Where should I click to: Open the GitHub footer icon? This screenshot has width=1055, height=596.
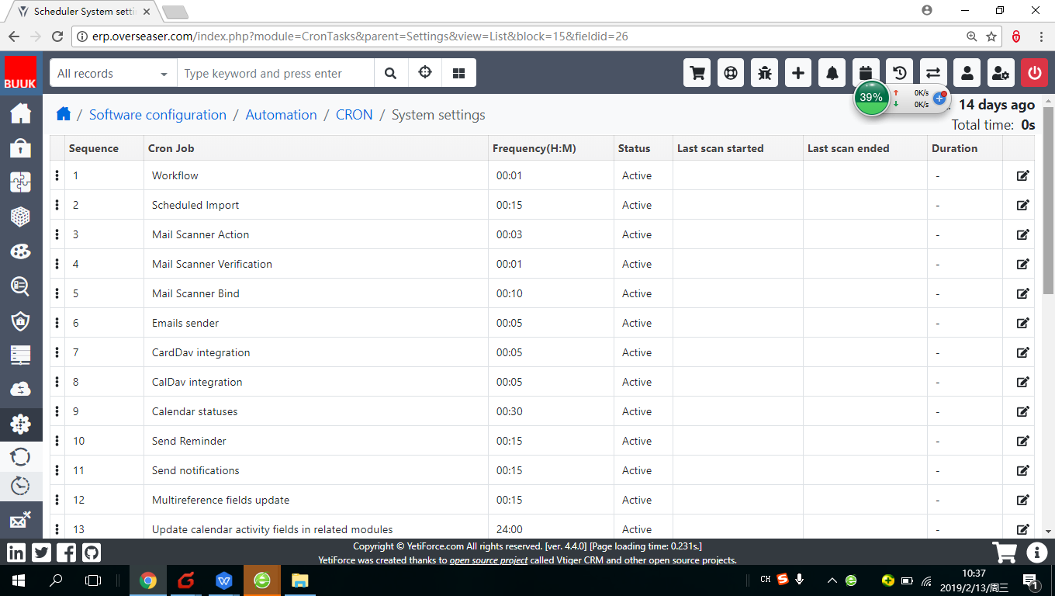[92, 553]
